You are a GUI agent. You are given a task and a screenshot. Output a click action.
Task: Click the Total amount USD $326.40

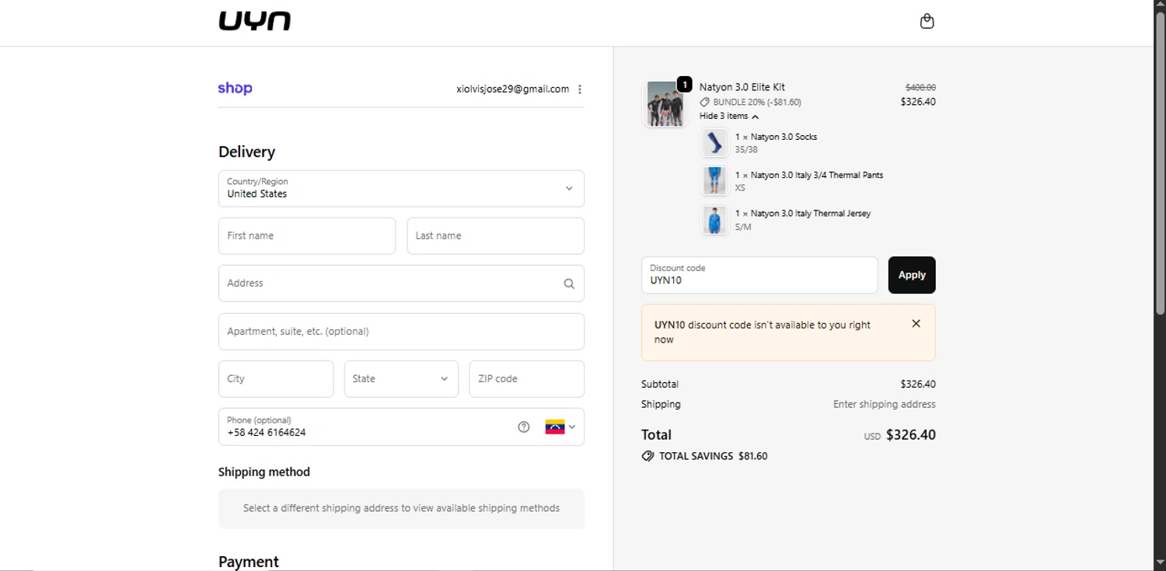900,435
